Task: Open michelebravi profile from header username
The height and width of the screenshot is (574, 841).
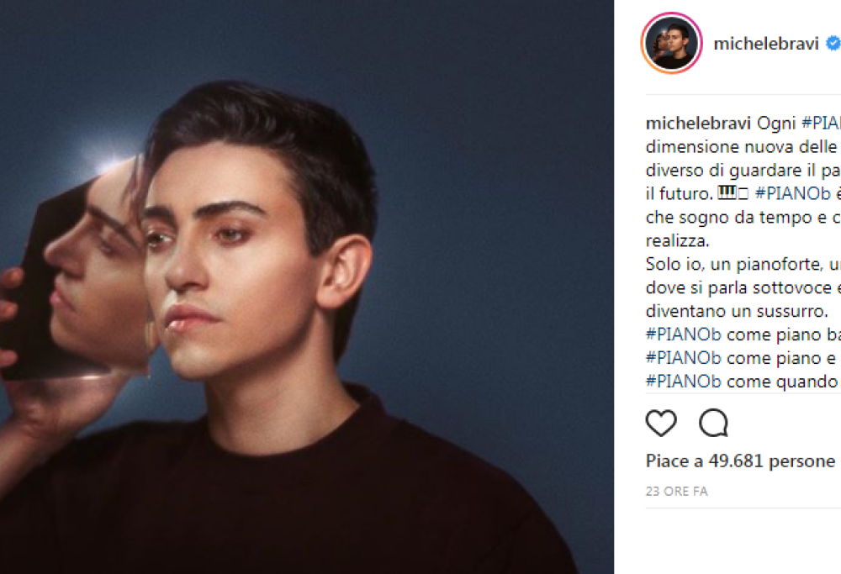Action: 765,44
